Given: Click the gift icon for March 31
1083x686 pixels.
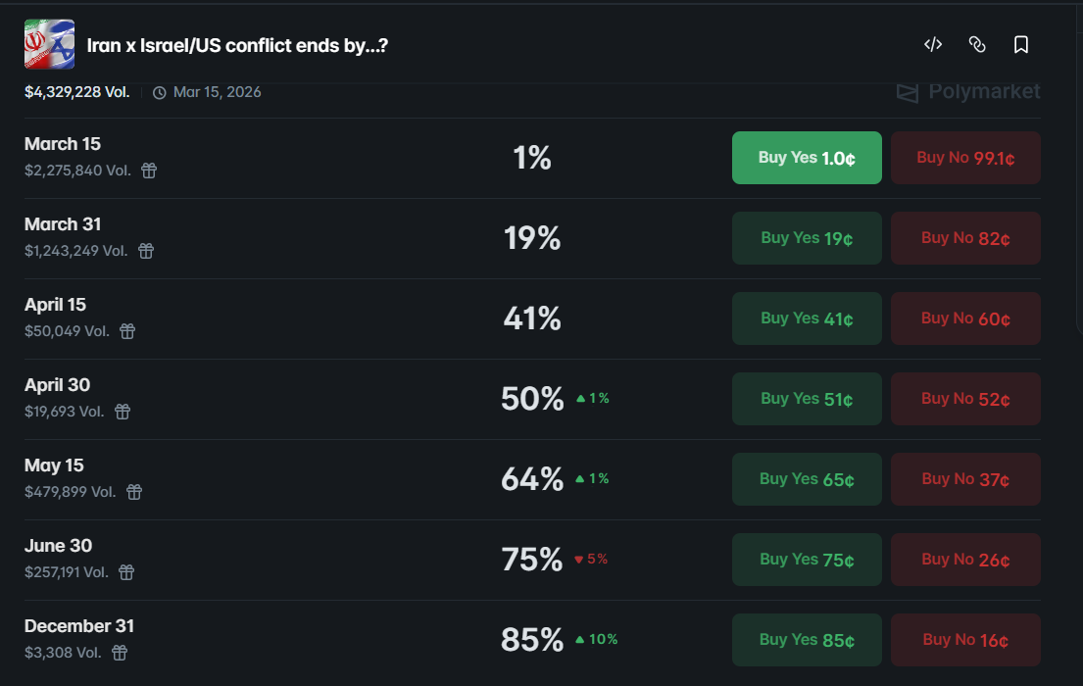Looking at the screenshot, I should click(146, 251).
